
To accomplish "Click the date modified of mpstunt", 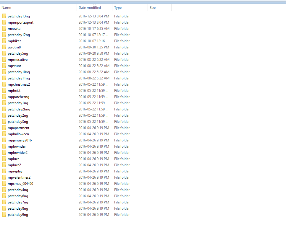I will tap(94, 66).
